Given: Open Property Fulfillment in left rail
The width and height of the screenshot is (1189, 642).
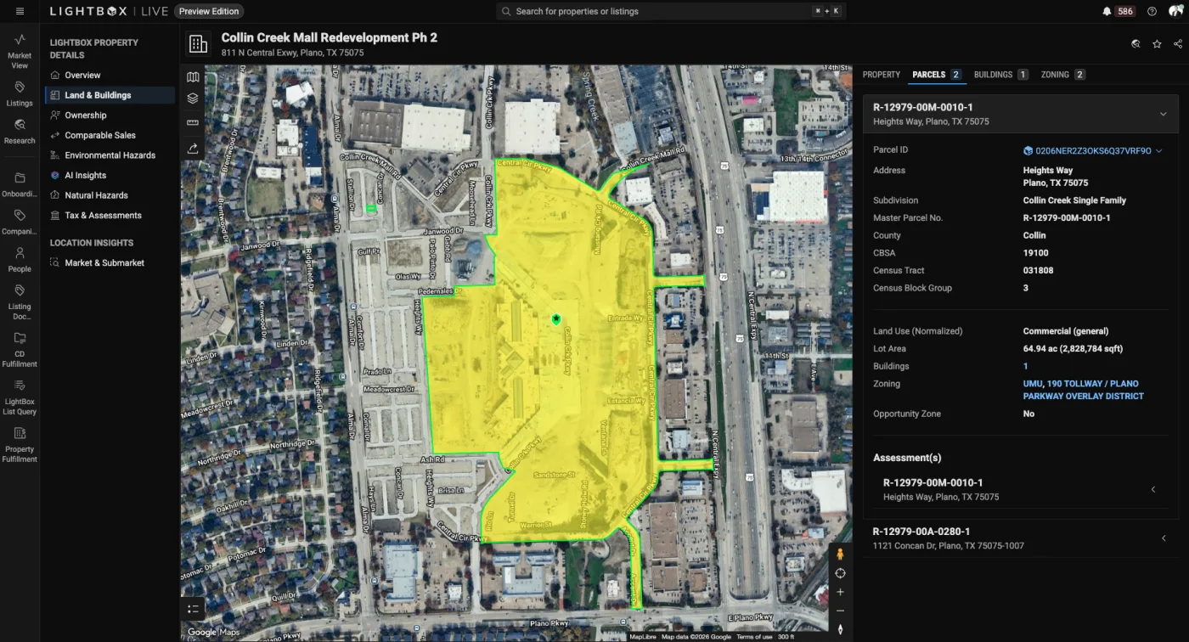Looking at the screenshot, I should tap(20, 445).
